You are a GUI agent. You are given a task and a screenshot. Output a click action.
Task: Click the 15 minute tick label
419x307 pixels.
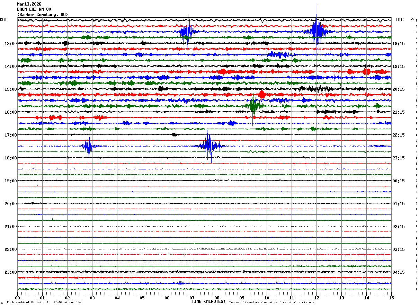[x=391, y=298]
